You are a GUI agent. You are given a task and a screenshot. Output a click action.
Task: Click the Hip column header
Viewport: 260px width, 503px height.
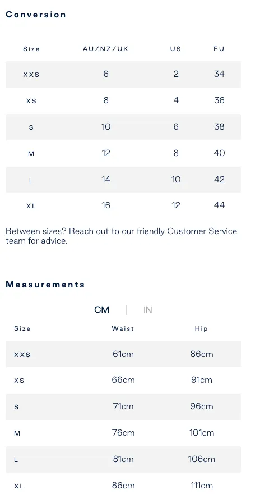coord(201,328)
